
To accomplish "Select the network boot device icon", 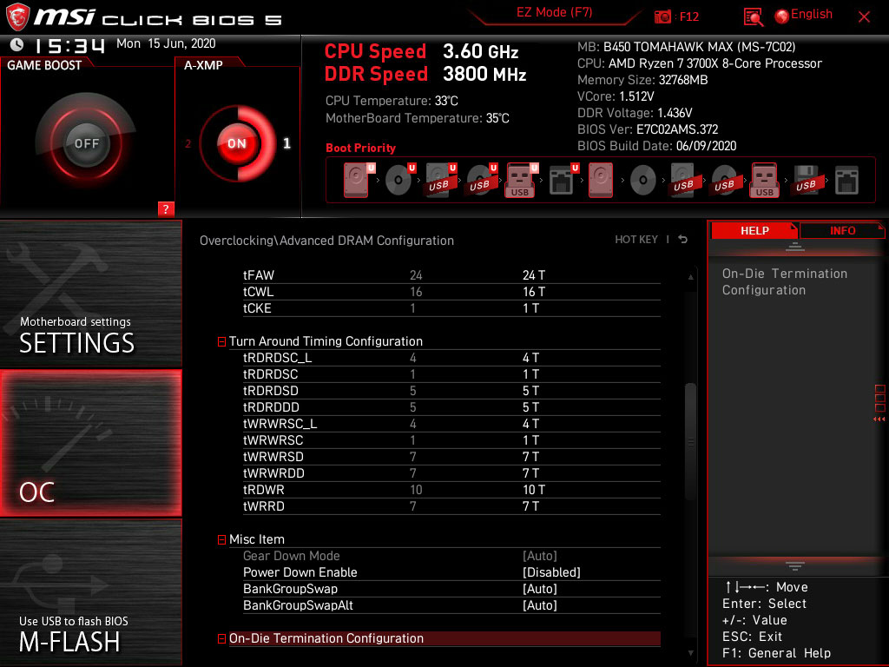I will (562, 180).
